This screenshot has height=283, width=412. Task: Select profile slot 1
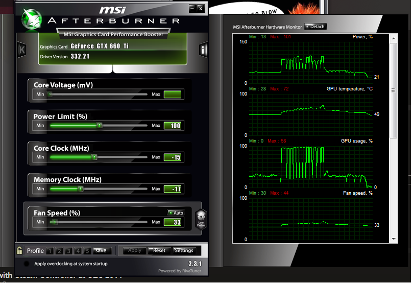[50, 251]
